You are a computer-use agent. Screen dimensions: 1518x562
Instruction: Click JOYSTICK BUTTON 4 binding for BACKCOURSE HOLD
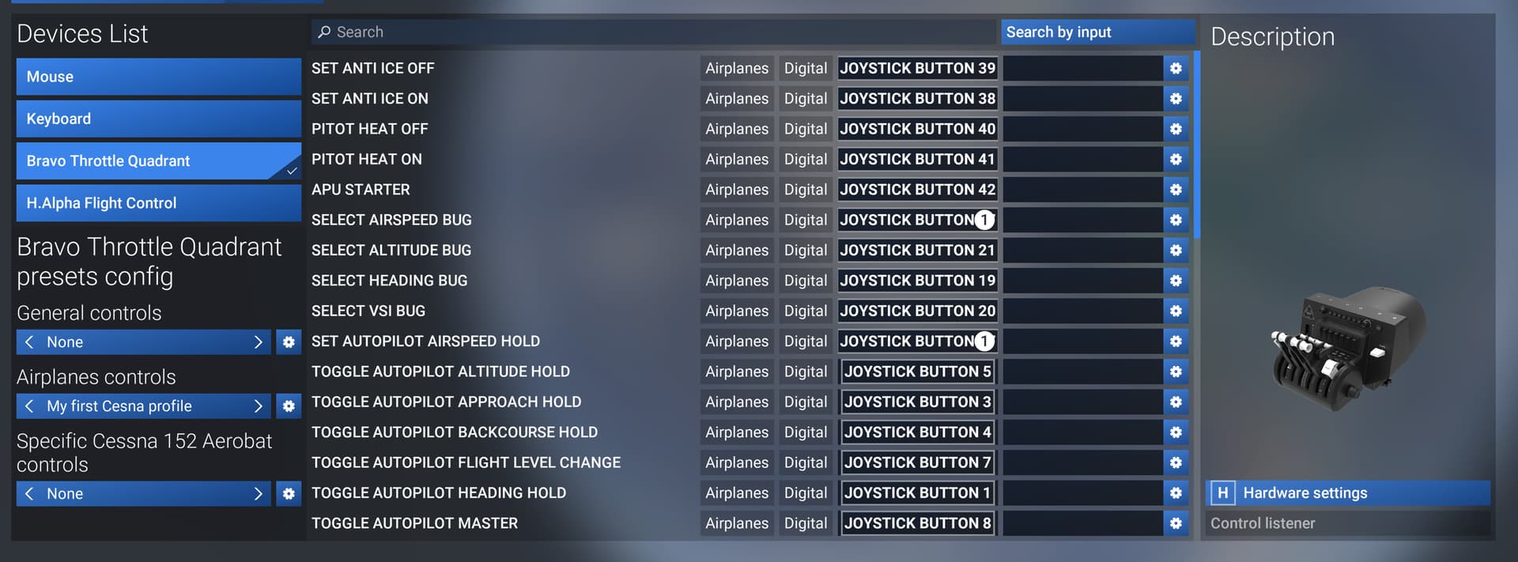click(x=918, y=432)
